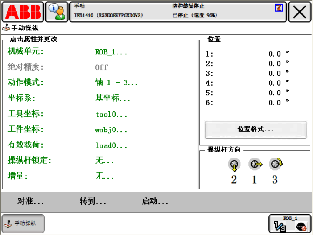
Task: Click the joystick rotate icon for axis 3
Action: point(276,164)
